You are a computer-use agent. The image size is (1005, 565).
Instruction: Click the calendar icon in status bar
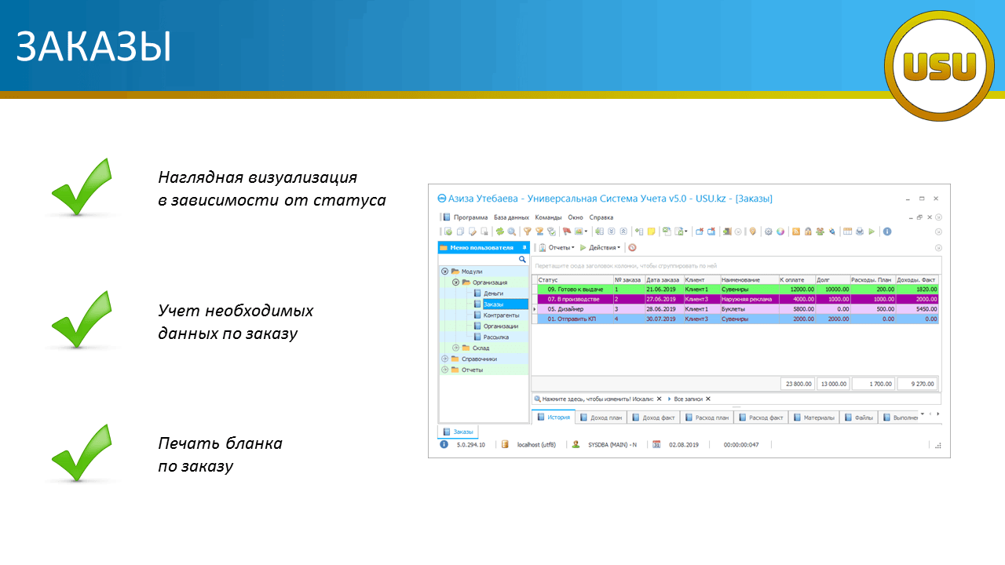click(x=656, y=444)
